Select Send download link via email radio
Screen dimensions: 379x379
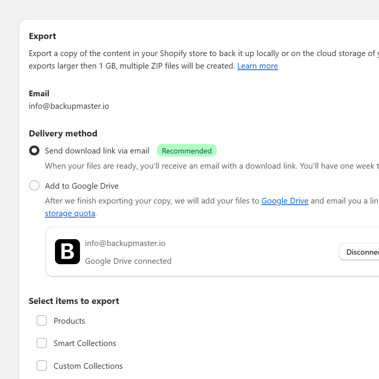click(34, 150)
